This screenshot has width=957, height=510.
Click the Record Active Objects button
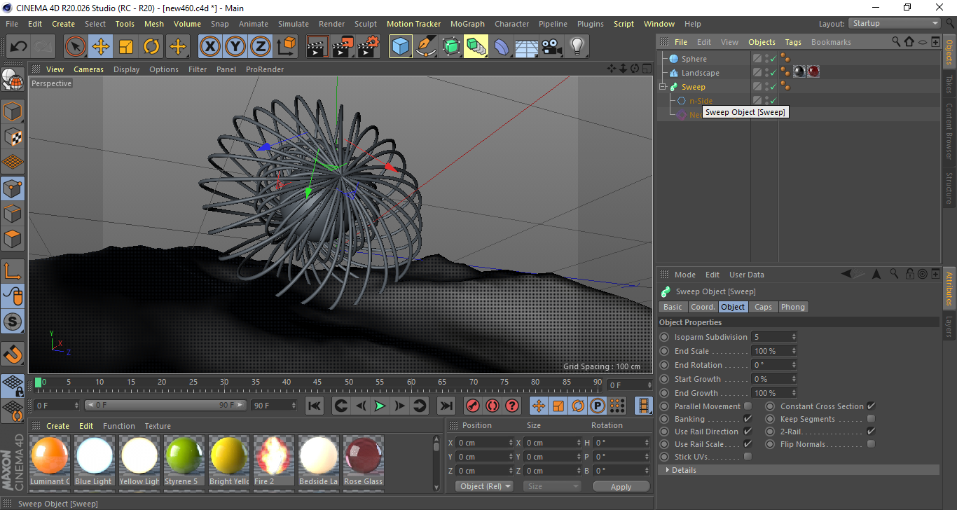tap(473, 406)
